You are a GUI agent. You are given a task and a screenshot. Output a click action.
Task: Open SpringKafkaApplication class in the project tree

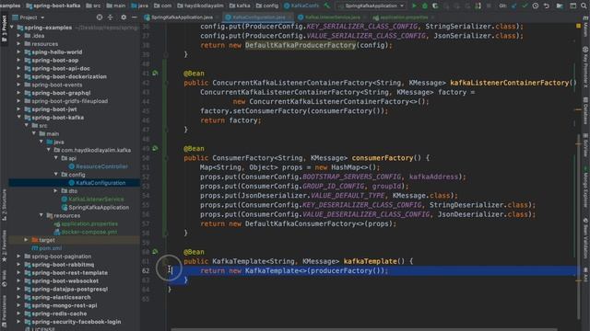[99, 207]
